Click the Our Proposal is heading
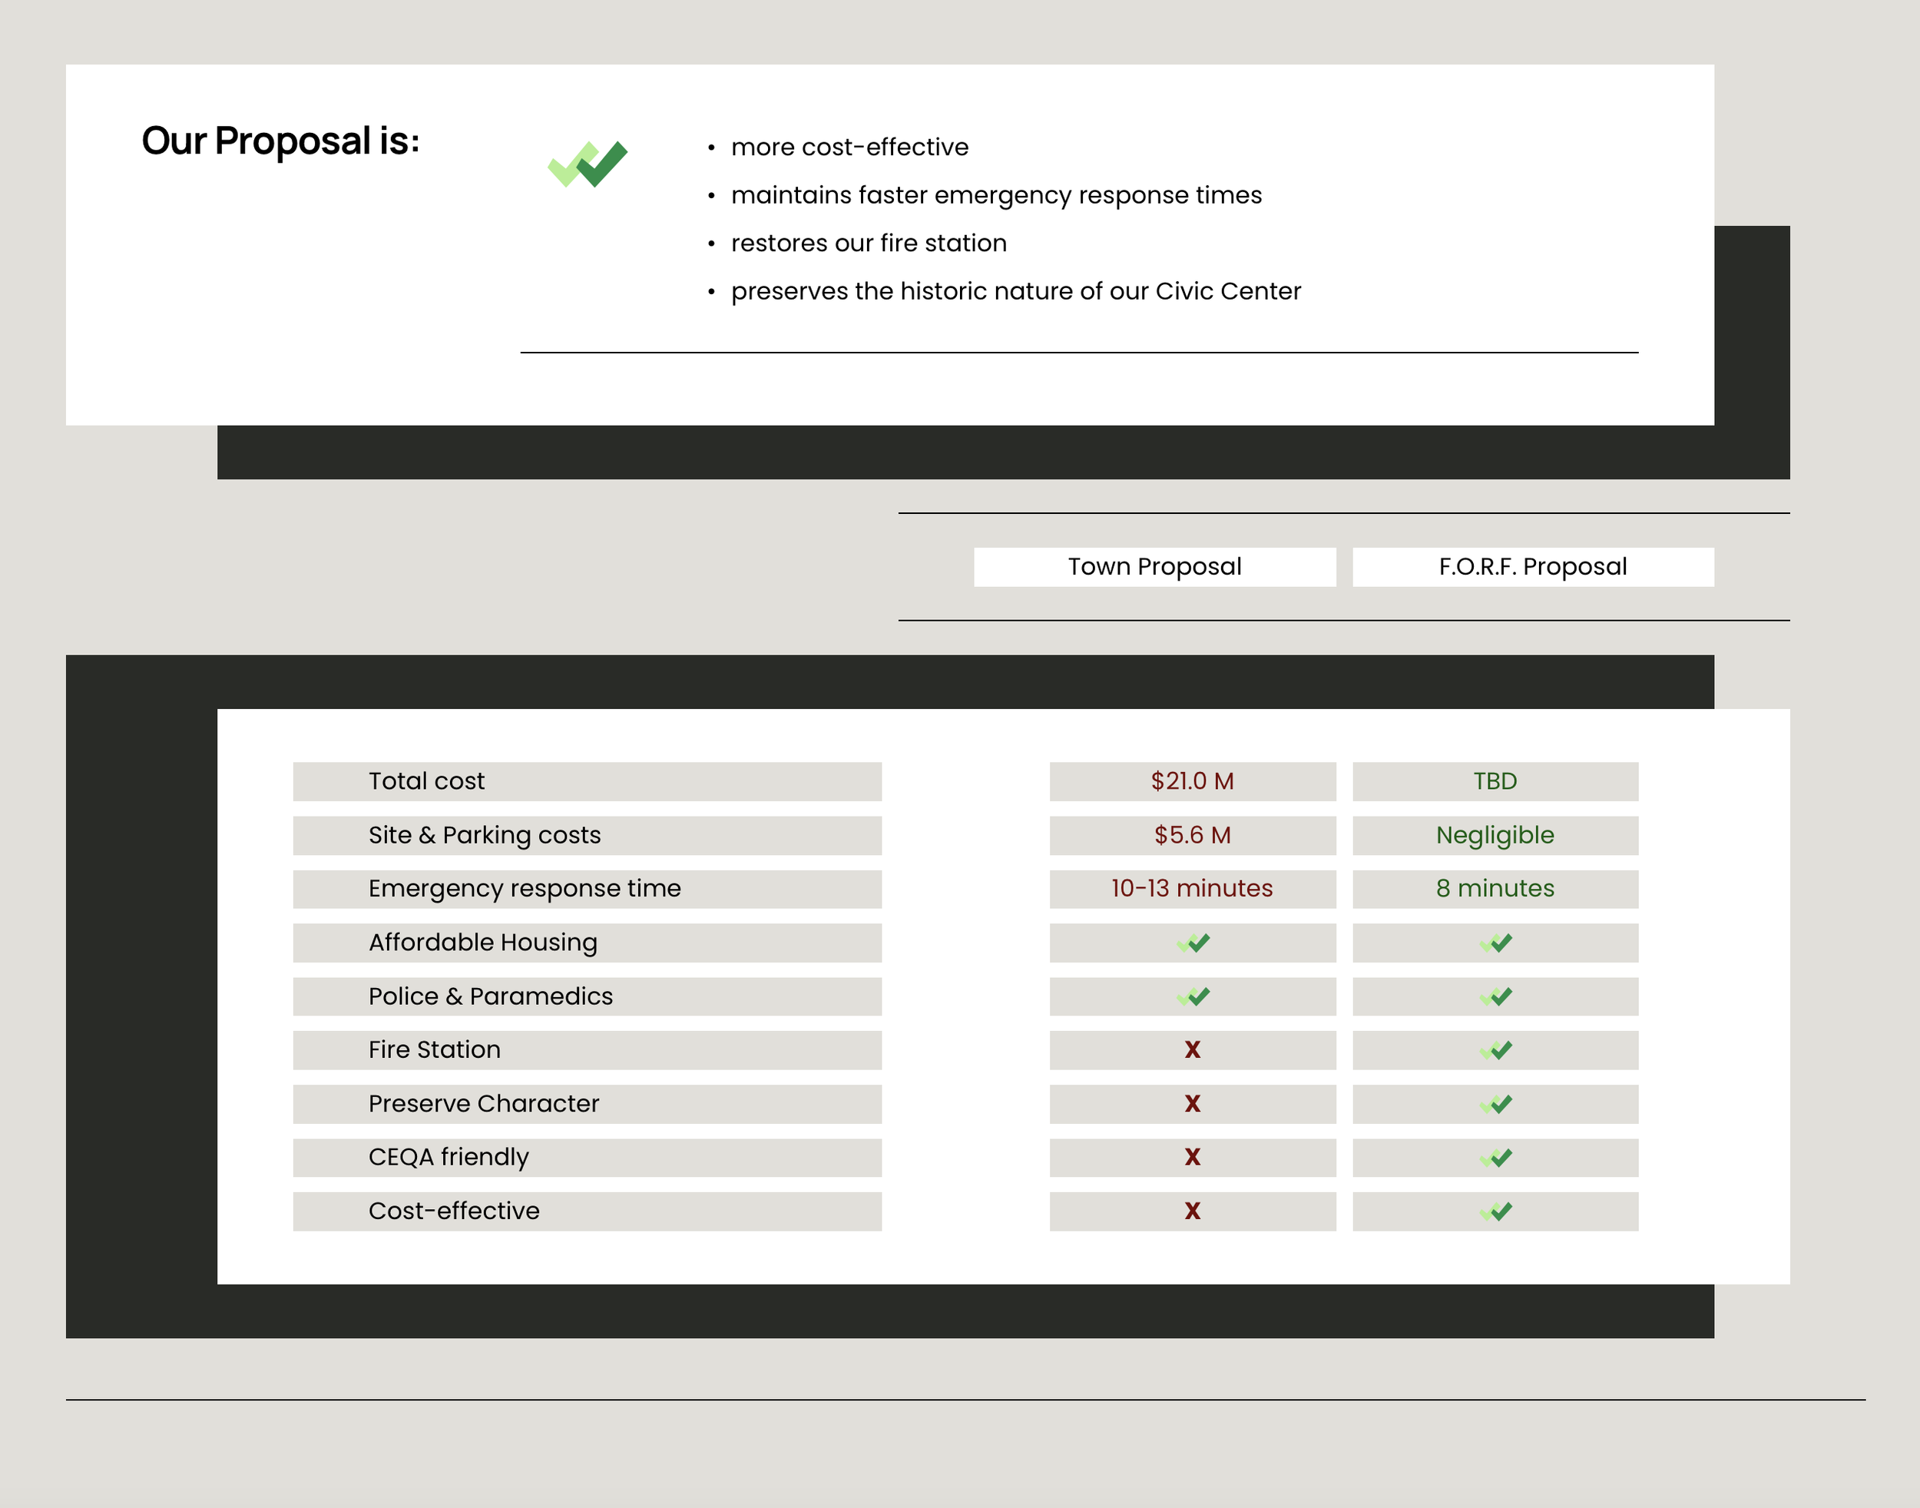Screen dimensions: 1920x1508 point(281,141)
